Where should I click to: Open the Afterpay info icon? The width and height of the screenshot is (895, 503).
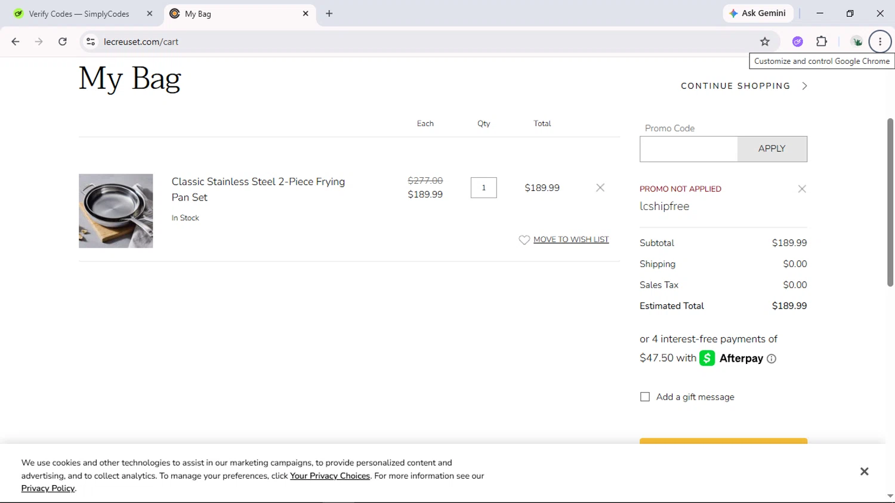coord(771,359)
